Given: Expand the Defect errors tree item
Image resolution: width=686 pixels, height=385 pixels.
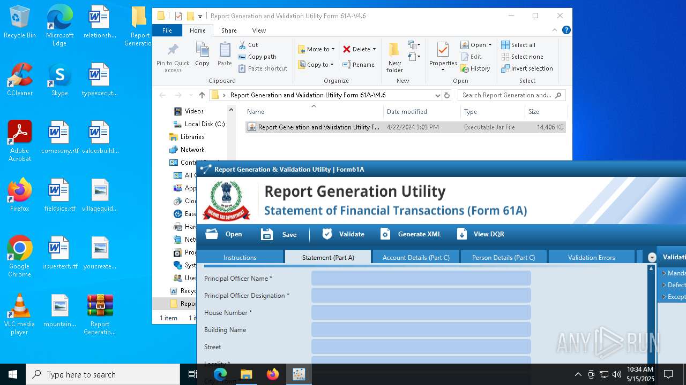Looking at the screenshot, I should click(664, 285).
